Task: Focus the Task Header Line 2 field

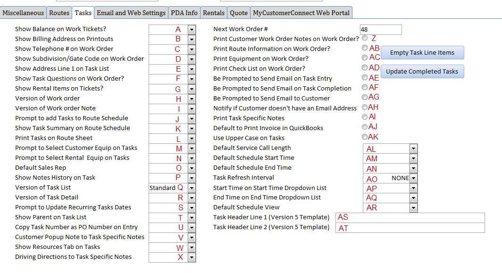Action: click(410, 228)
